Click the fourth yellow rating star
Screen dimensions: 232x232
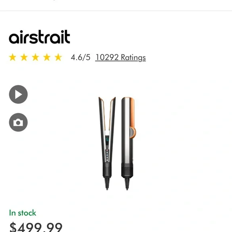pos(47,57)
